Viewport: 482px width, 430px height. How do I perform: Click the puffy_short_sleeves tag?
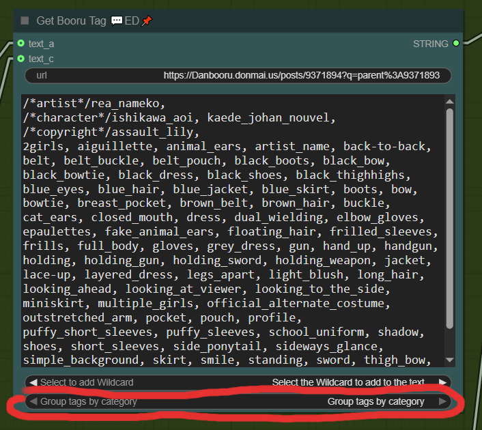pos(87,332)
